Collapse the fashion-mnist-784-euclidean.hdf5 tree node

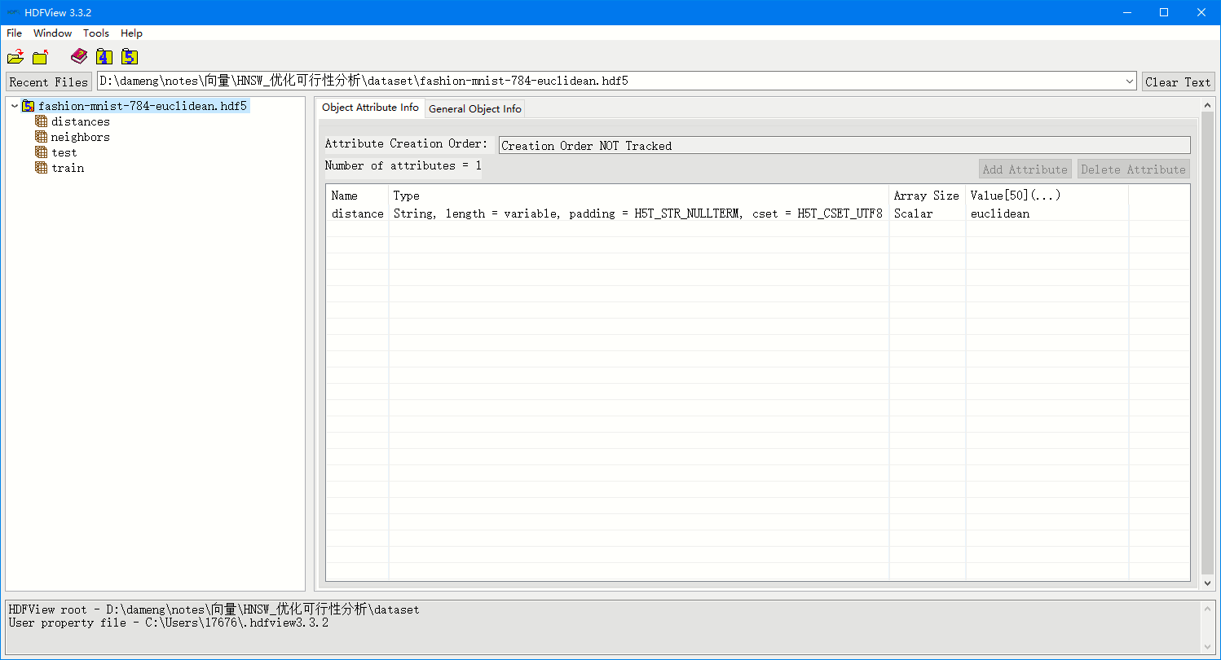[x=15, y=106]
